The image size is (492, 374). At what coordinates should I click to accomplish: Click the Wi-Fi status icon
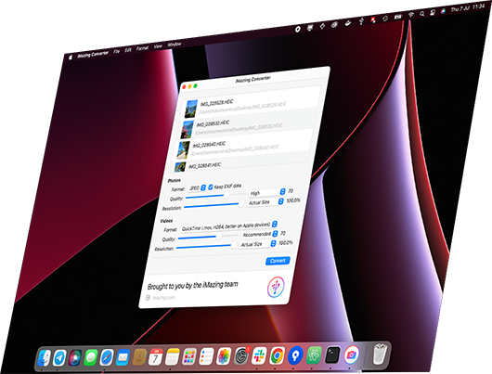pyautogui.click(x=410, y=15)
